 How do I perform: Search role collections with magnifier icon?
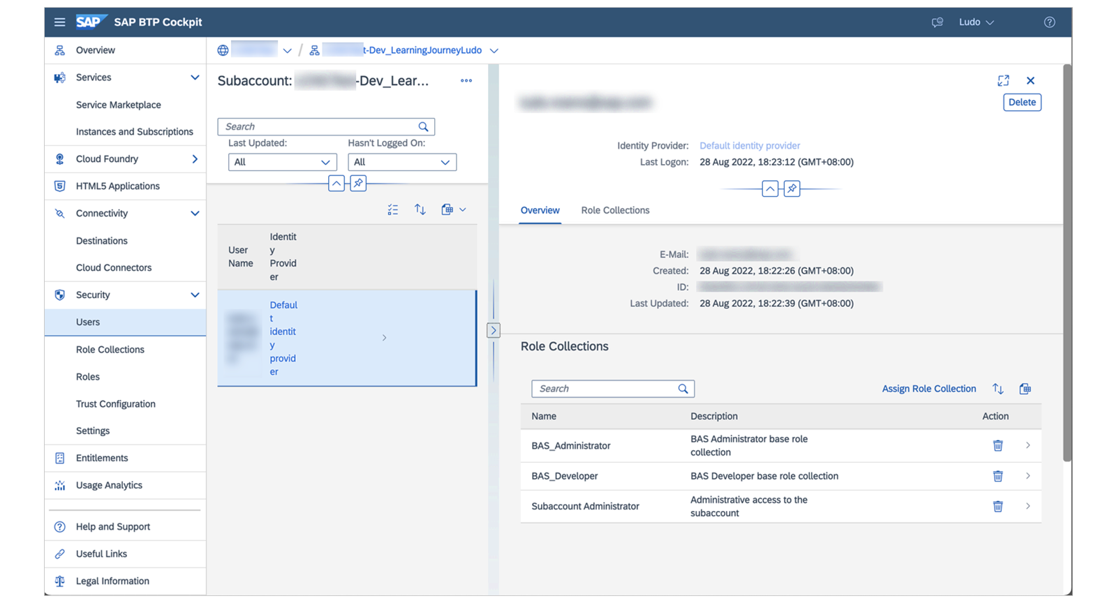click(x=683, y=389)
